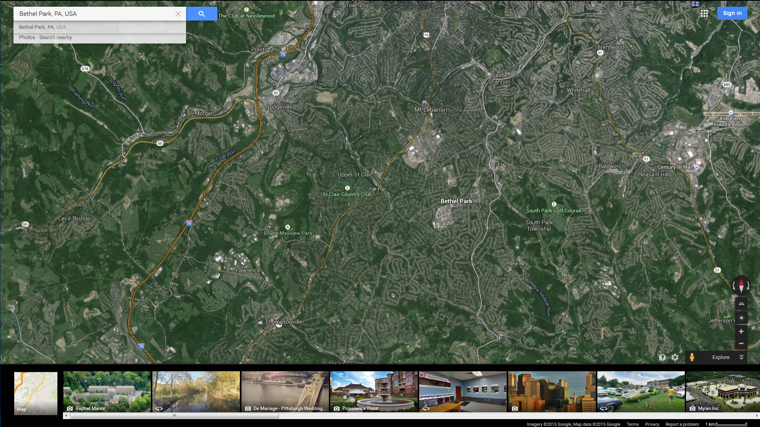Pick up the Street View pegman

coord(692,357)
